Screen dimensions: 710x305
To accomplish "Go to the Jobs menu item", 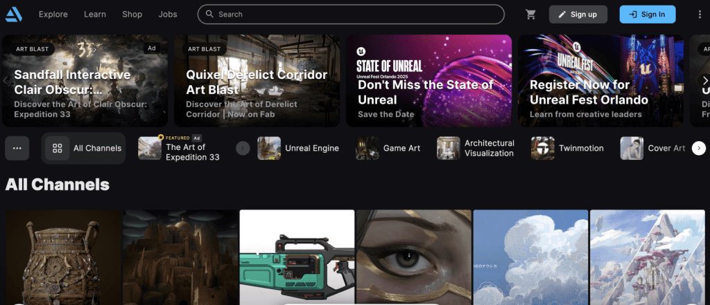I will coord(168,14).
